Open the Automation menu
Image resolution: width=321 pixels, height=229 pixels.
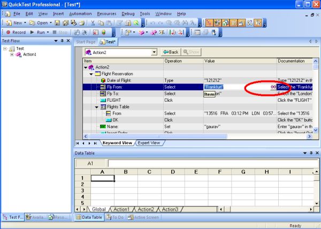coord(80,14)
